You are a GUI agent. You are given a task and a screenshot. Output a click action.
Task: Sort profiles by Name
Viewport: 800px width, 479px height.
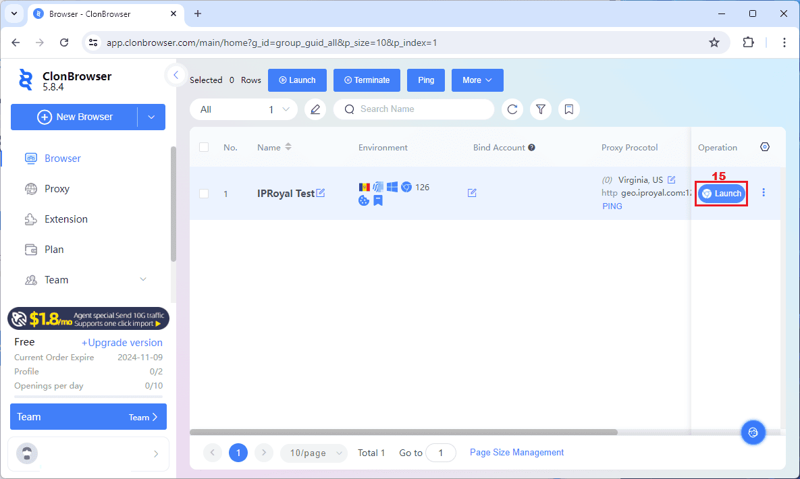tap(288, 147)
